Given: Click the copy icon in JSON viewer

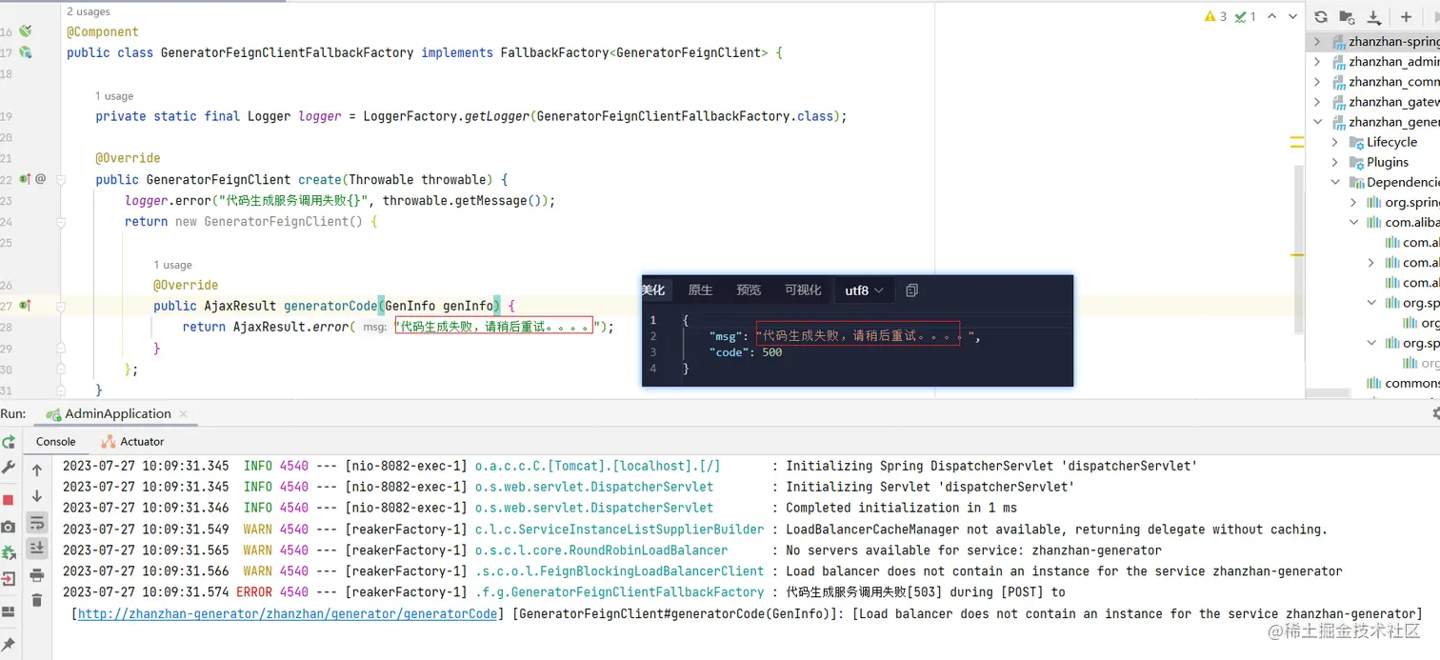Looking at the screenshot, I should click(x=911, y=290).
